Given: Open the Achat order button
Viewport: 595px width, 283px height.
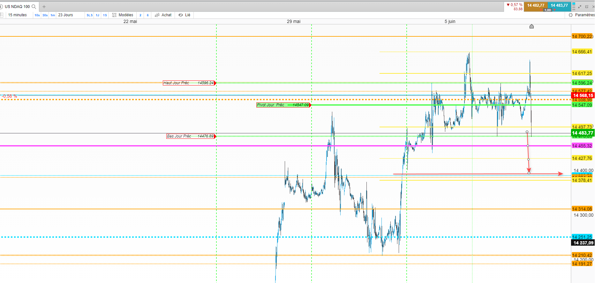Looking at the screenshot, I should click(x=163, y=15).
